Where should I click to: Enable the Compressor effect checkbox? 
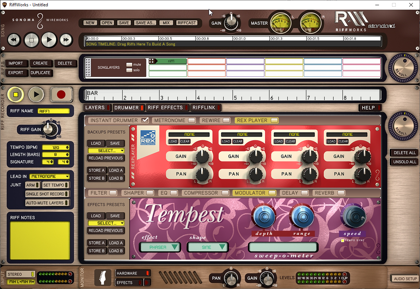[x=225, y=193]
